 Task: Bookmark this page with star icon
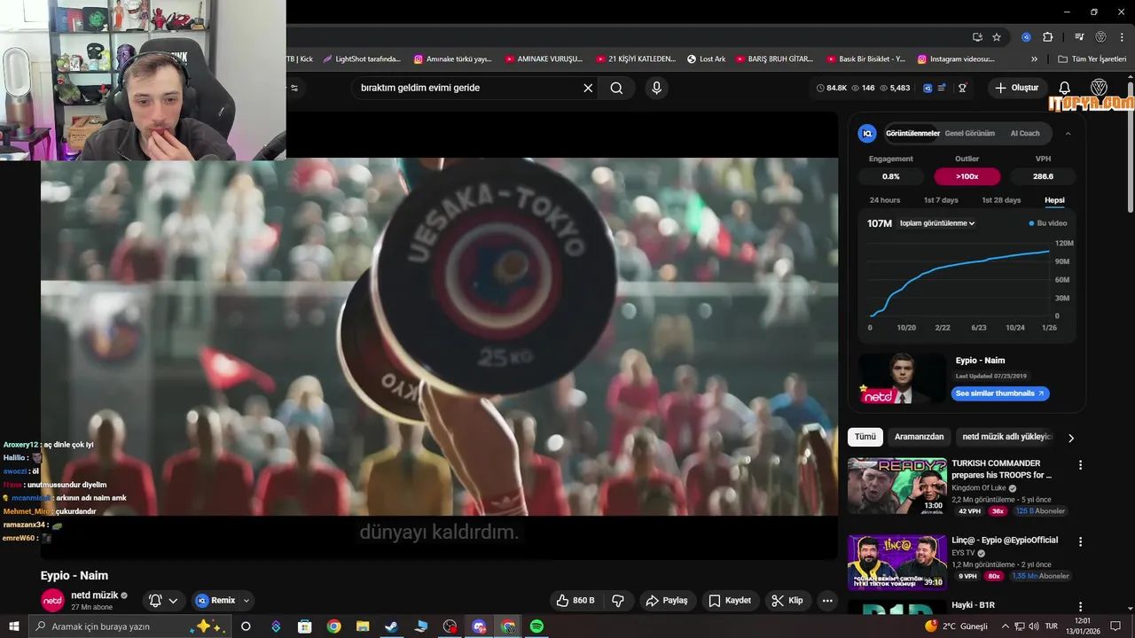pyautogui.click(x=997, y=37)
